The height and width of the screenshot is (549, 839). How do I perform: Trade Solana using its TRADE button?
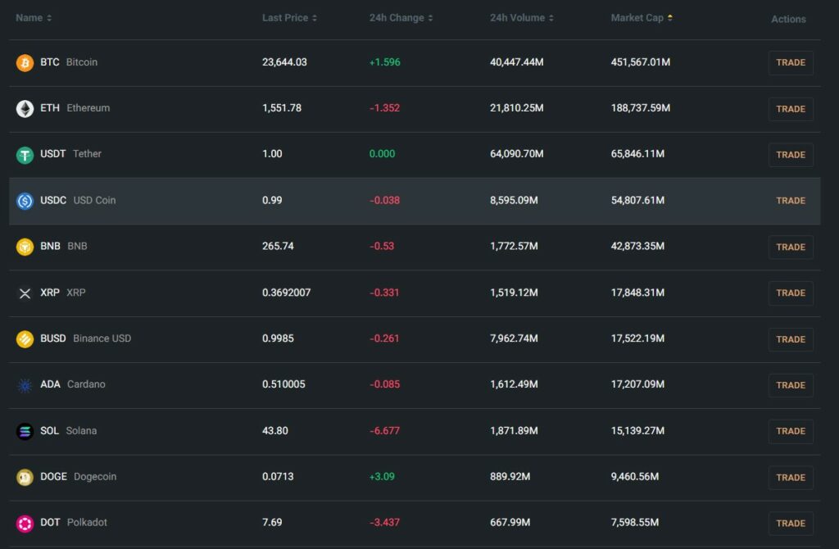[x=791, y=431]
